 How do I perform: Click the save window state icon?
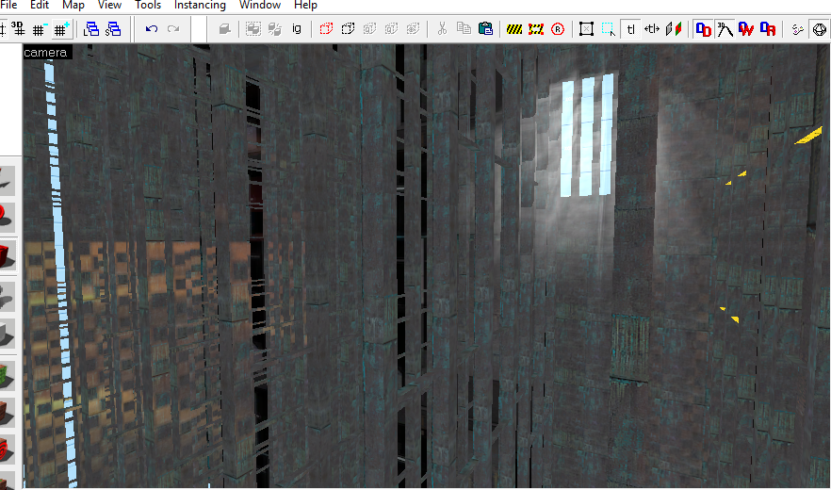coord(113,28)
